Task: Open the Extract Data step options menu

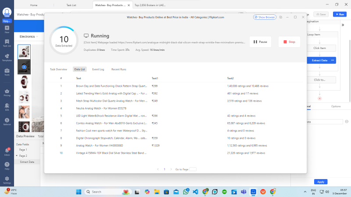Action: pos(333,60)
